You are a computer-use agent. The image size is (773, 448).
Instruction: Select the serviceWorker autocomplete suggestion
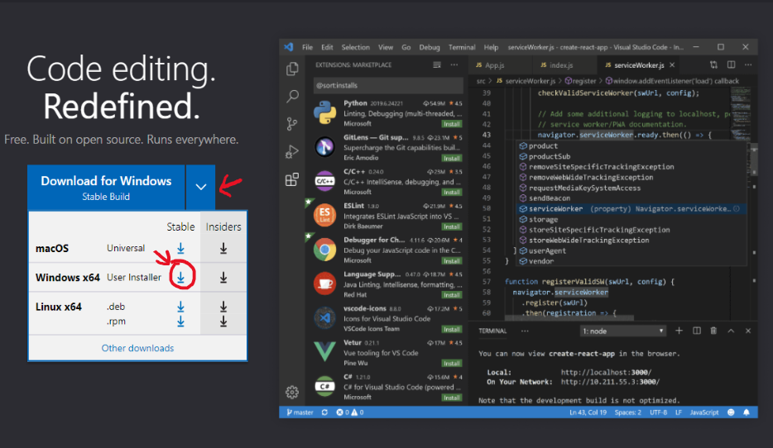[631, 209]
